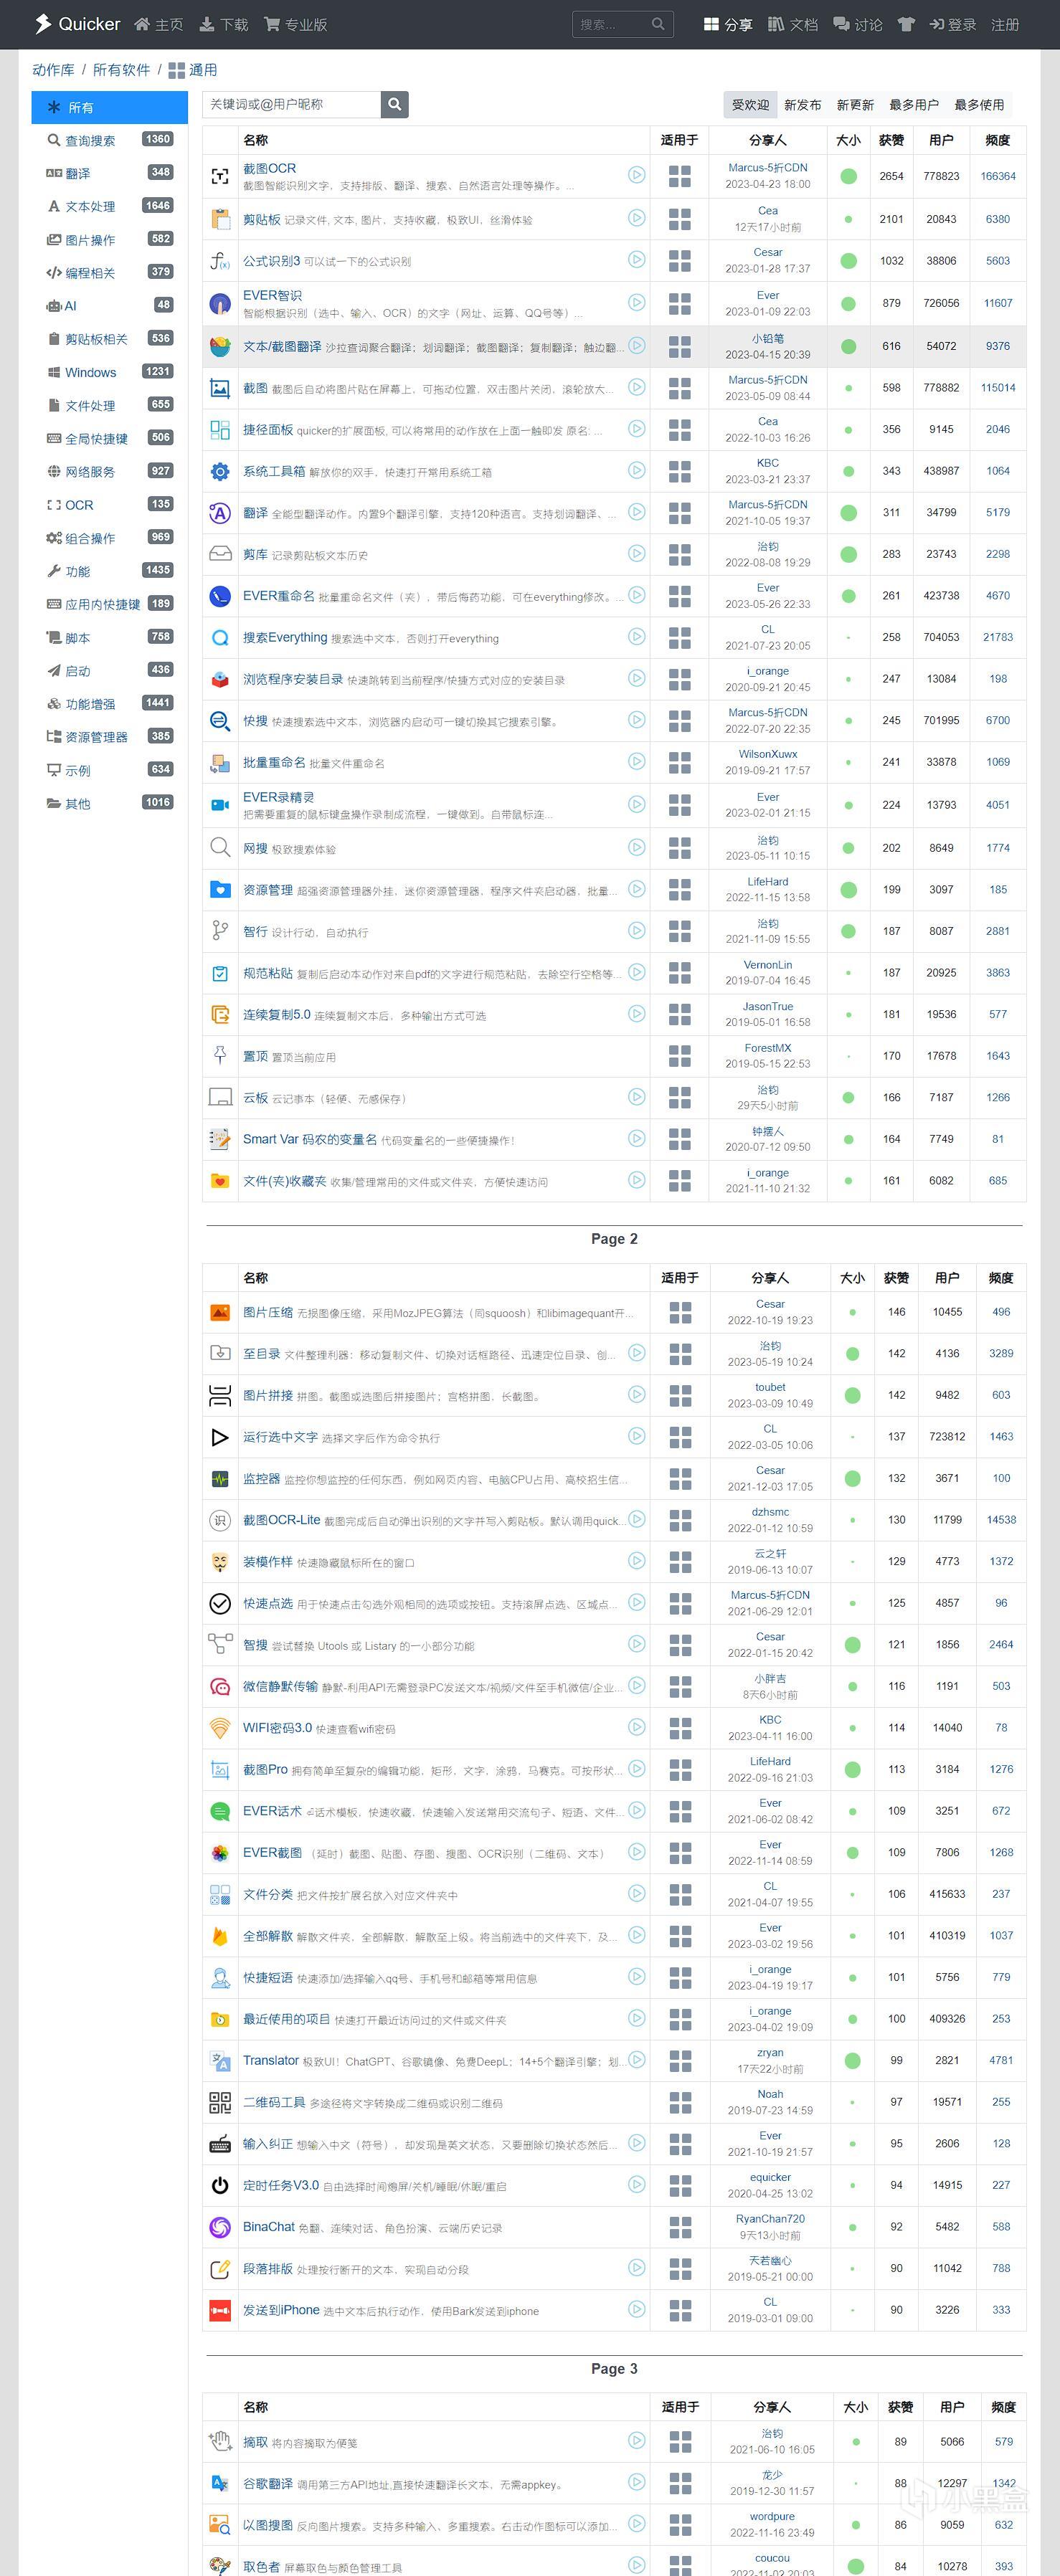Click the 关键词或@用户昵称 search field
This screenshot has height=2576, width=1060.
tap(292, 104)
